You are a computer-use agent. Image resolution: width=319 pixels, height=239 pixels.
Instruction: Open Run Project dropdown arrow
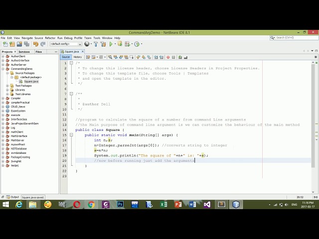pyautogui.click(x=115, y=44)
